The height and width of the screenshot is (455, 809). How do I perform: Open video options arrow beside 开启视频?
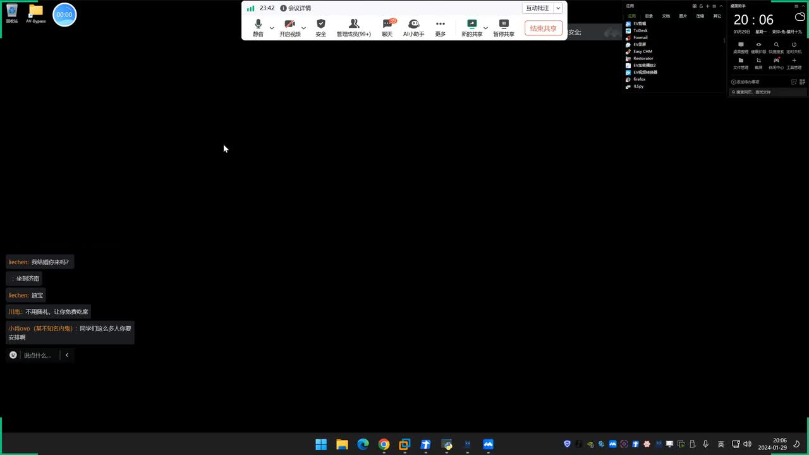click(x=303, y=28)
